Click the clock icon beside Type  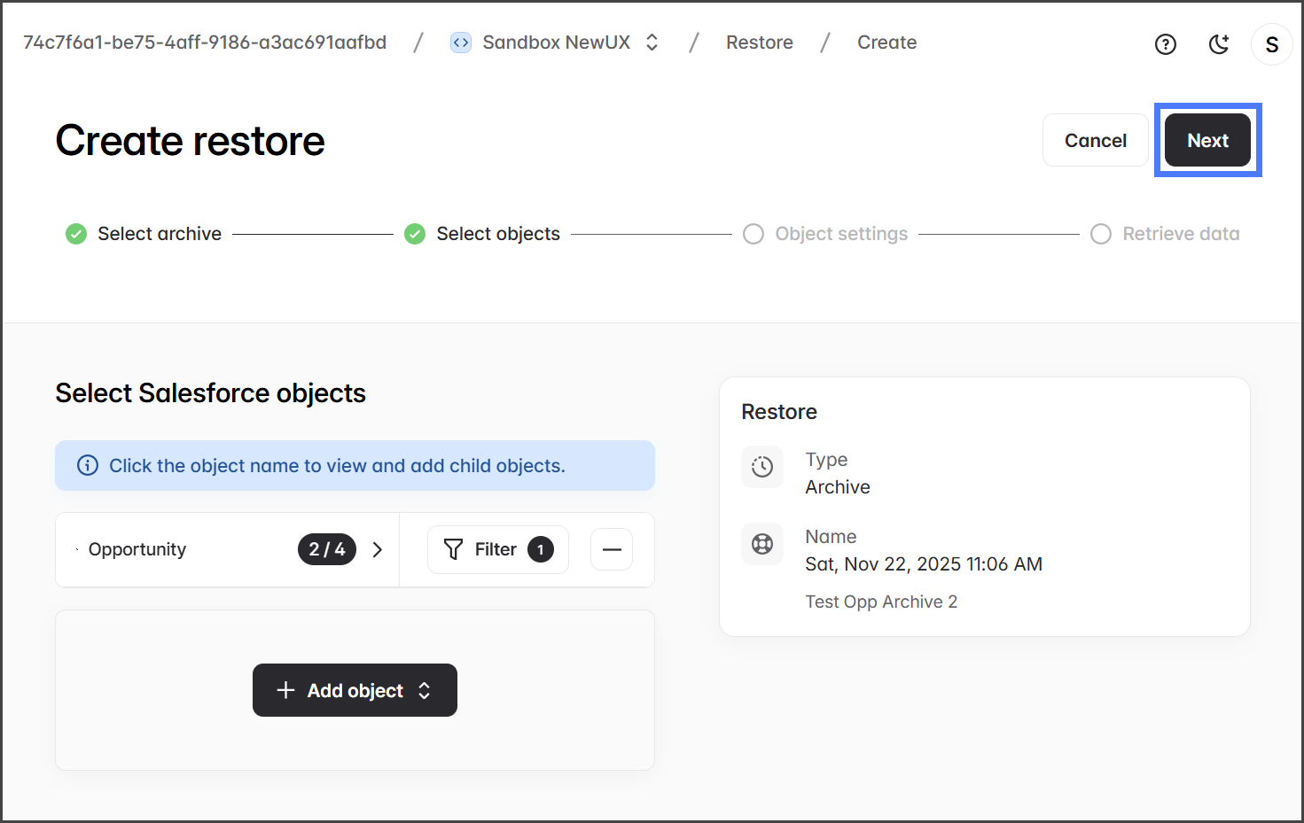click(762, 467)
